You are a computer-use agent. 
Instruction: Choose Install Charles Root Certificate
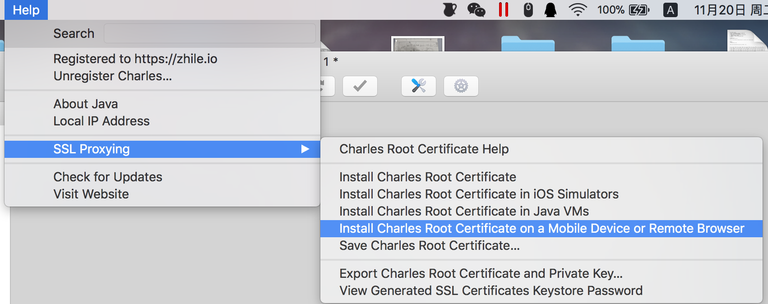[x=541, y=177]
